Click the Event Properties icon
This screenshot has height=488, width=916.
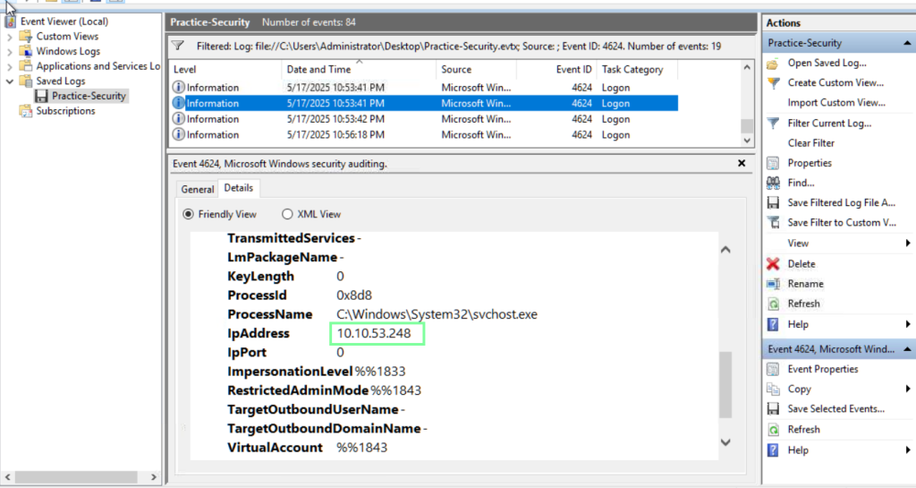click(773, 369)
